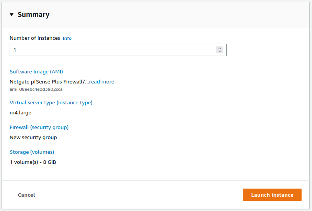Focus the Number of instances input field

(112, 50)
